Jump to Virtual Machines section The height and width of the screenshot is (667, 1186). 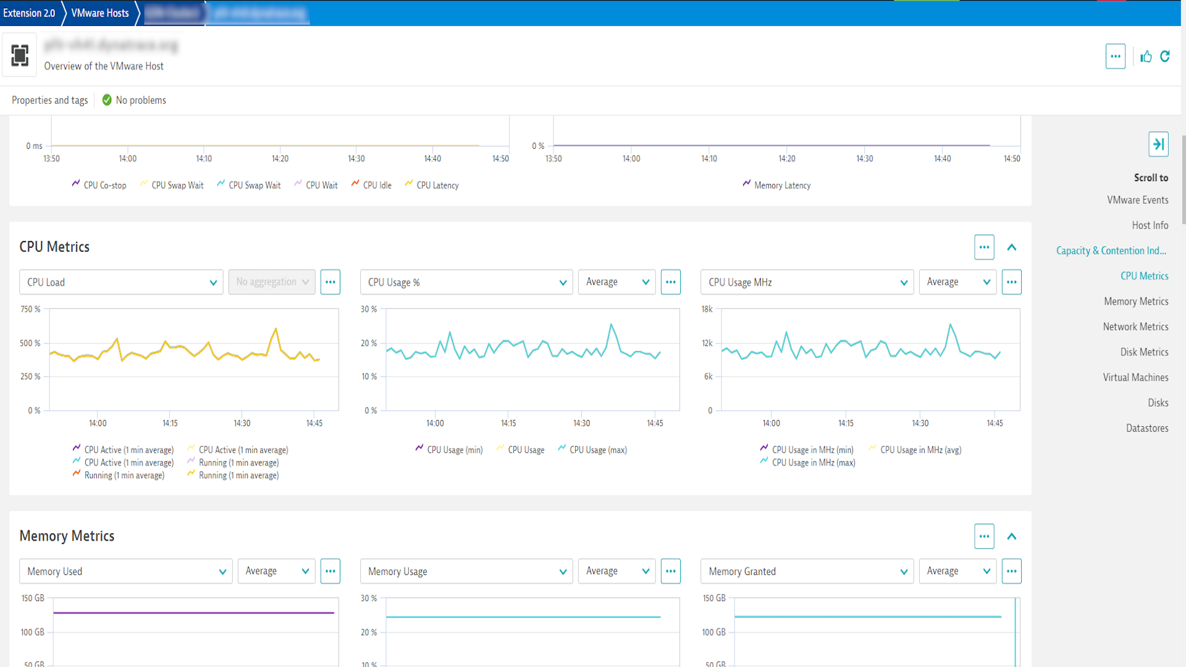point(1135,377)
